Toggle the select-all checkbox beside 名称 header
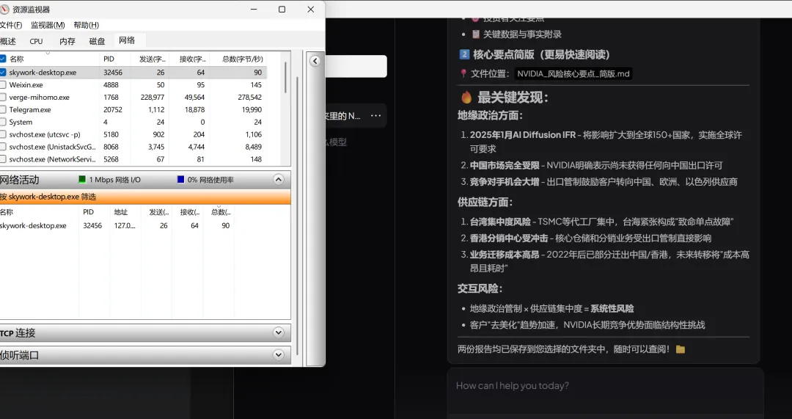The height and width of the screenshot is (419, 792). (2, 59)
